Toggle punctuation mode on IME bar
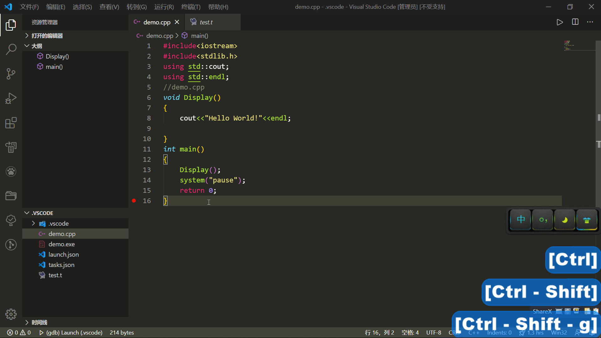 coord(543,220)
